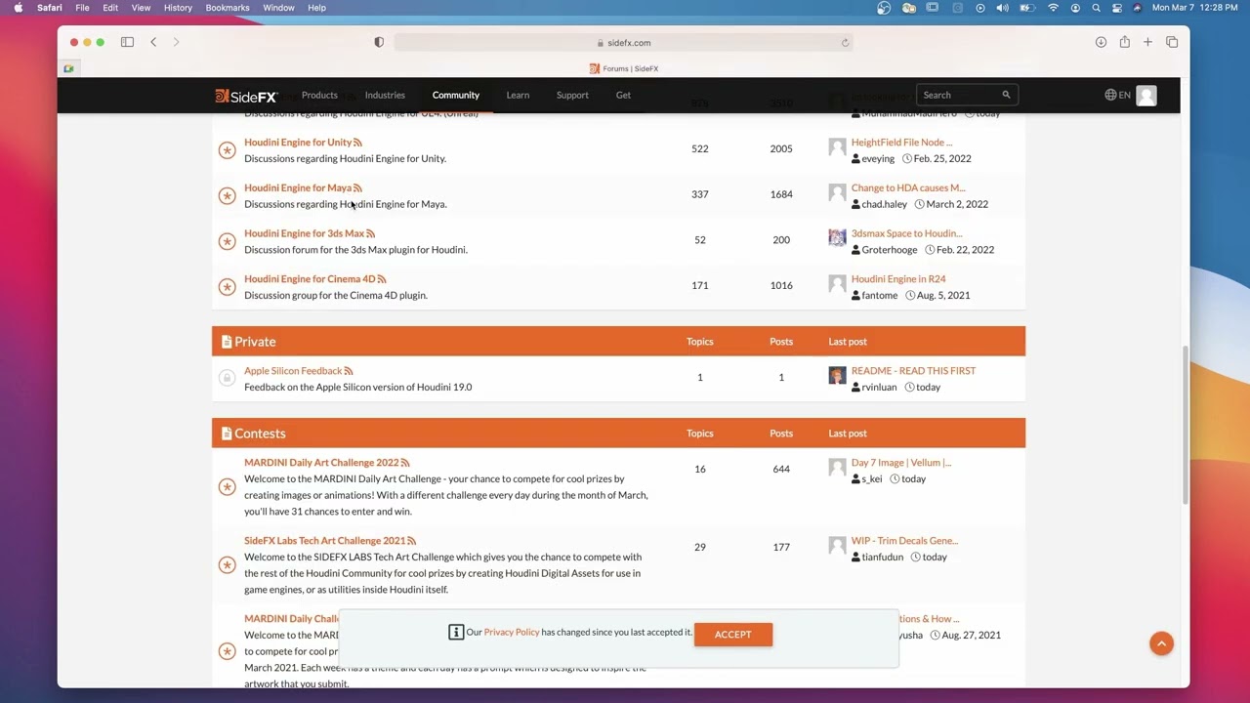Open RSS feed for Houdini Engine for Maya

[357, 188]
